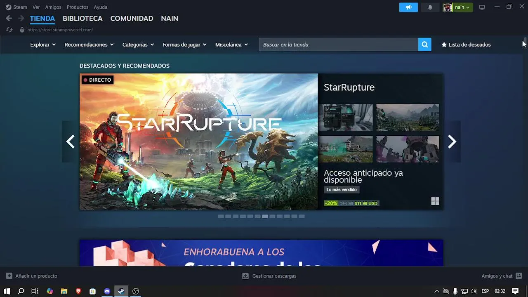Click the download icon beside Gestionar descargas

(245, 276)
